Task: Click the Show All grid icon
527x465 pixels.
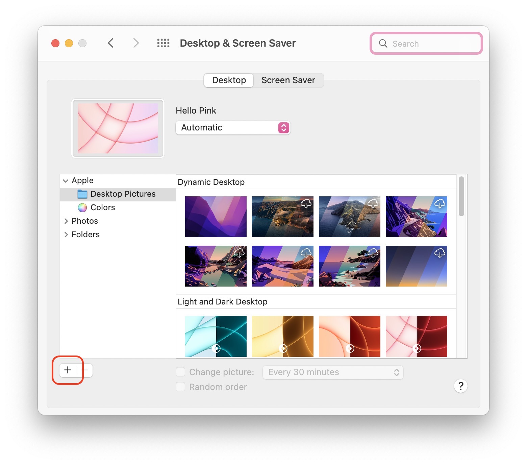Action: pyautogui.click(x=163, y=43)
